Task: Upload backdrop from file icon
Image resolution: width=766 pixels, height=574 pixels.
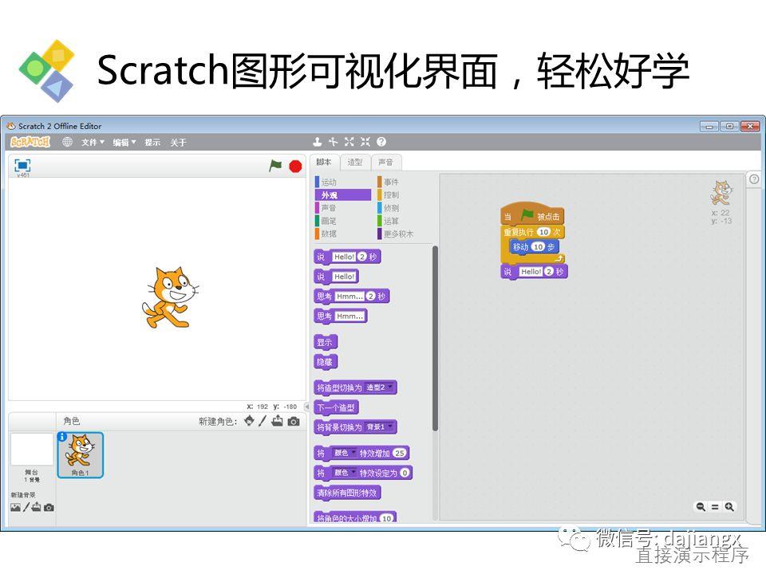Action: (37, 507)
